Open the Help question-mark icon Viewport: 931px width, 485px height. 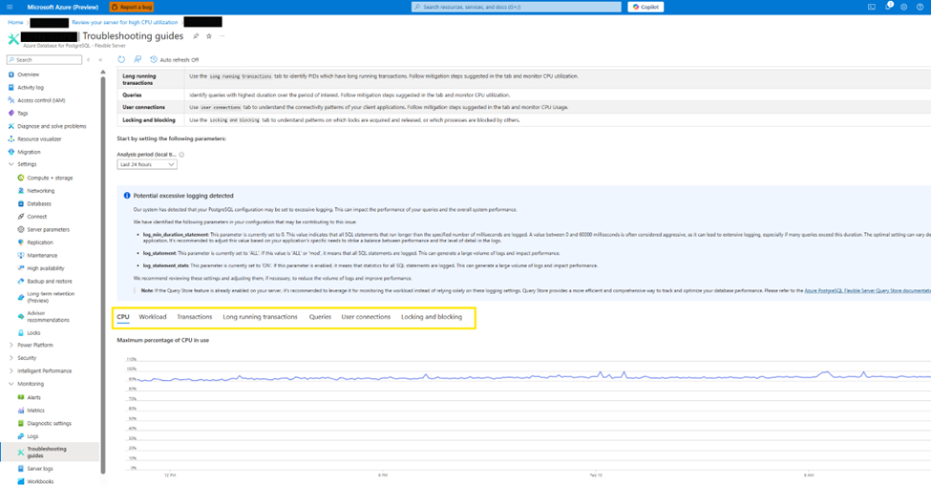click(920, 7)
